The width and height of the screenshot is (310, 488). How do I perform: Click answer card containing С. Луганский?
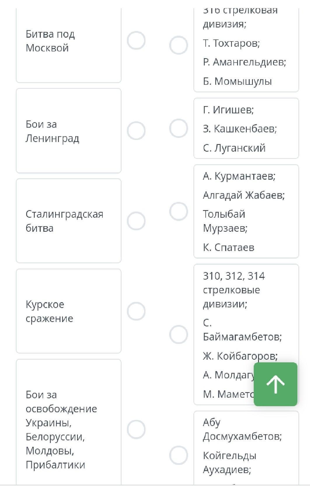pos(246,129)
